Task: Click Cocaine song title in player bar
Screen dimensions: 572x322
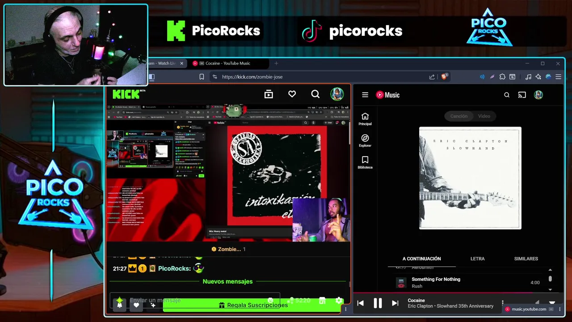Action: (416, 301)
